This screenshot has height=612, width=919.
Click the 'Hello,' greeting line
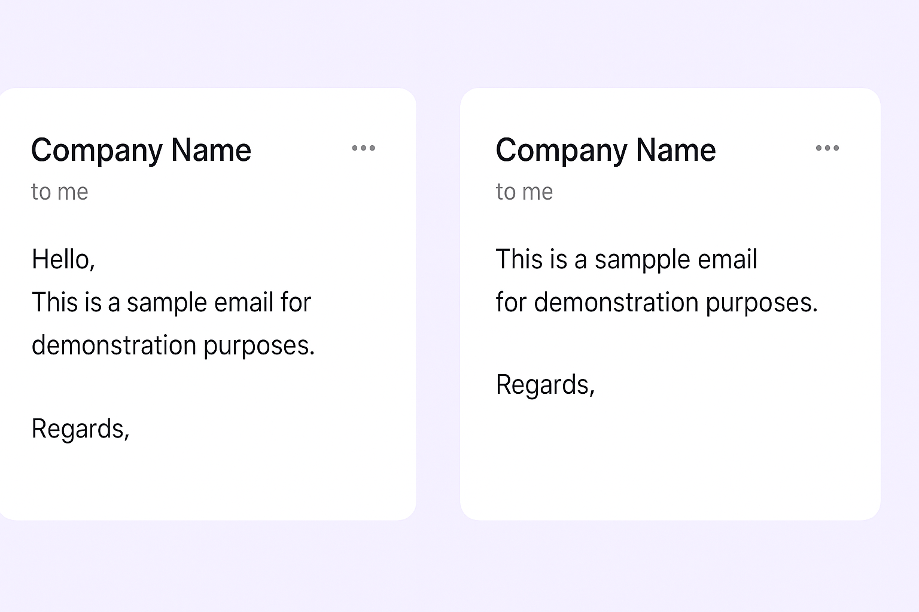pos(63,259)
